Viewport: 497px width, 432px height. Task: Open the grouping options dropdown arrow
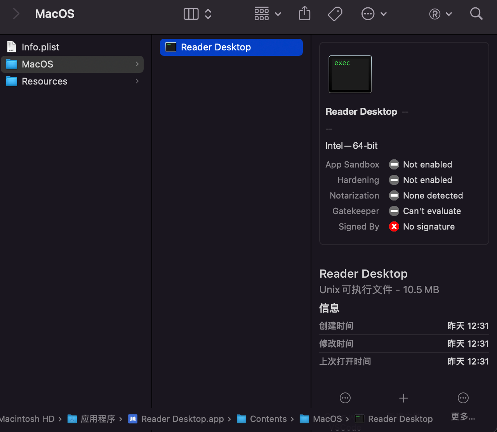[278, 14]
